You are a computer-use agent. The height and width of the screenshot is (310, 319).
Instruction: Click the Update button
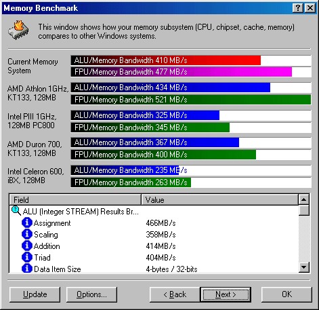[35, 294]
